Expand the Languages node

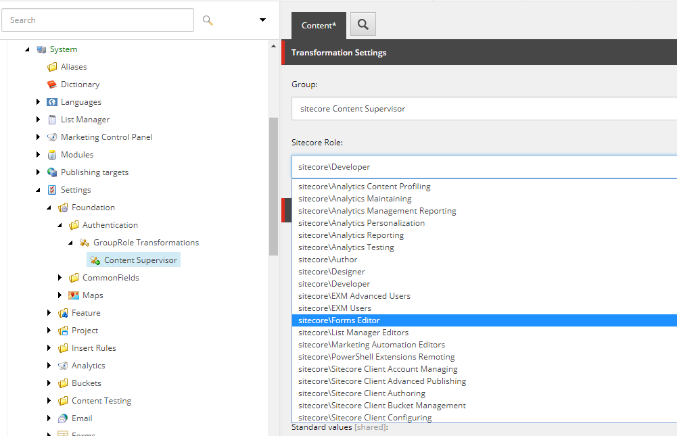[38, 102]
